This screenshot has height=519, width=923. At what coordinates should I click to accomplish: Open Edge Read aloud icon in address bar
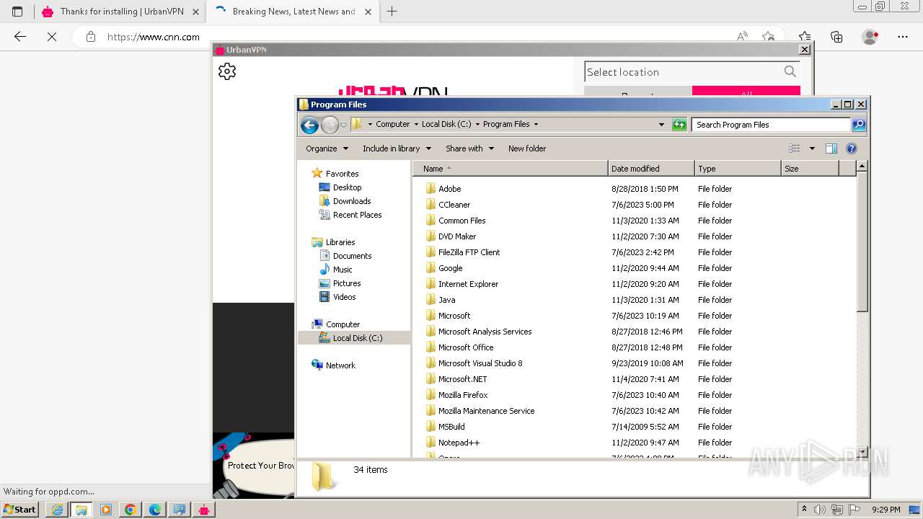(x=742, y=37)
